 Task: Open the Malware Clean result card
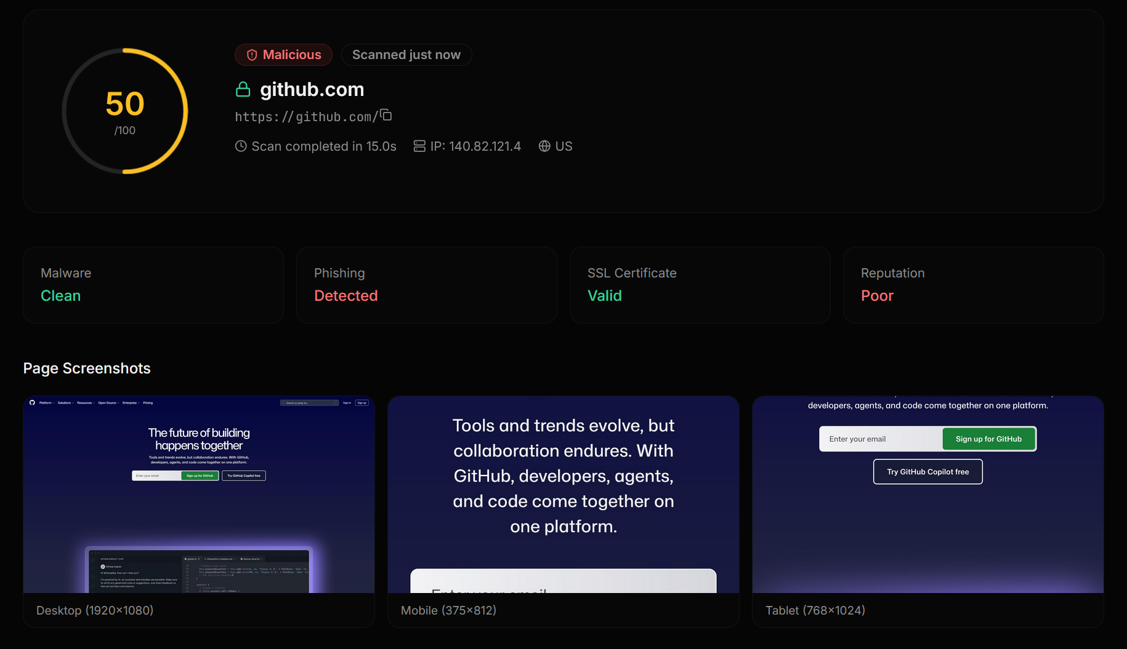tap(153, 285)
